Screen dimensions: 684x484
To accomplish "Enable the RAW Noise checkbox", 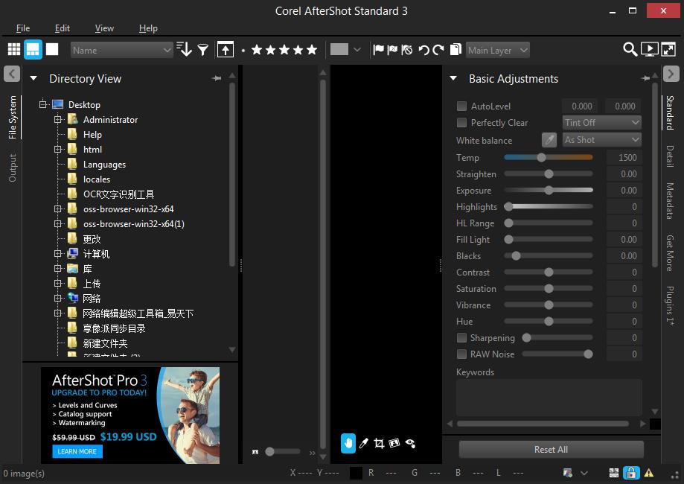I will (x=461, y=354).
